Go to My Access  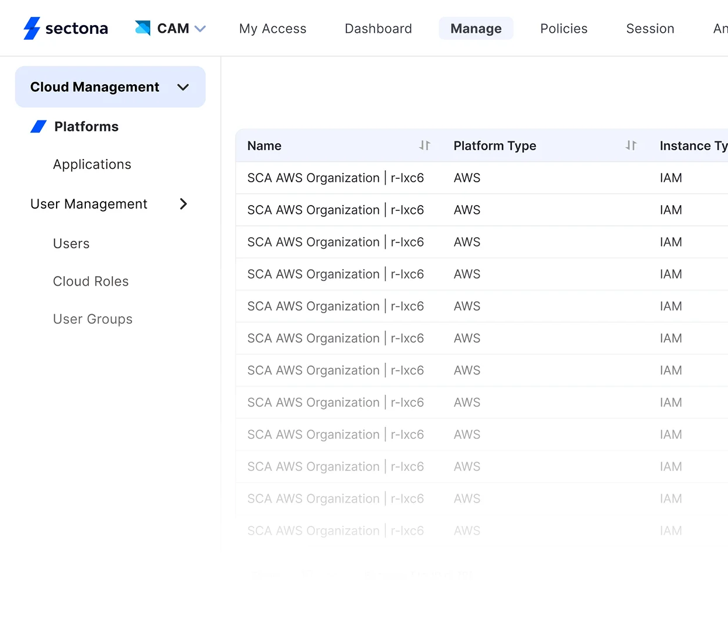pos(272,28)
